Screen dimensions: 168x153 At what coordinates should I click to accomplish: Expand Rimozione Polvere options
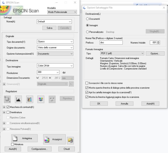[4, 129]
